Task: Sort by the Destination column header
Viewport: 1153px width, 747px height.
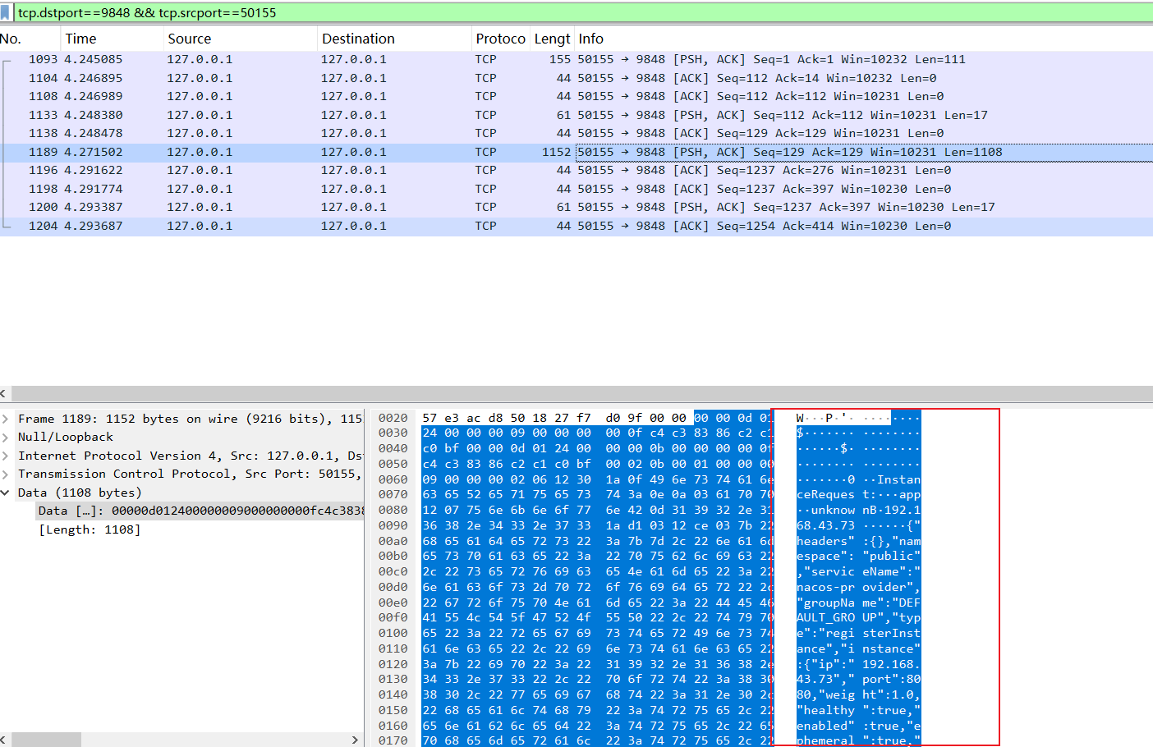Action: point(358,39)
